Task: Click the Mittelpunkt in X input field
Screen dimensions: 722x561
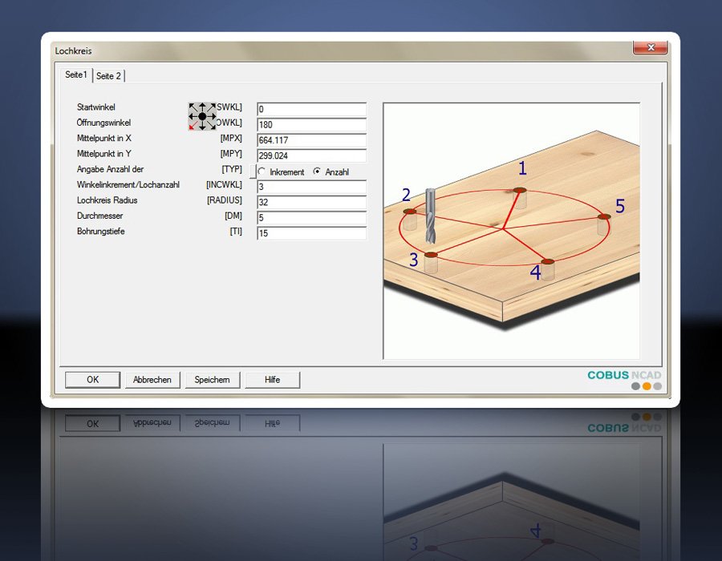Action: (312, 140)
